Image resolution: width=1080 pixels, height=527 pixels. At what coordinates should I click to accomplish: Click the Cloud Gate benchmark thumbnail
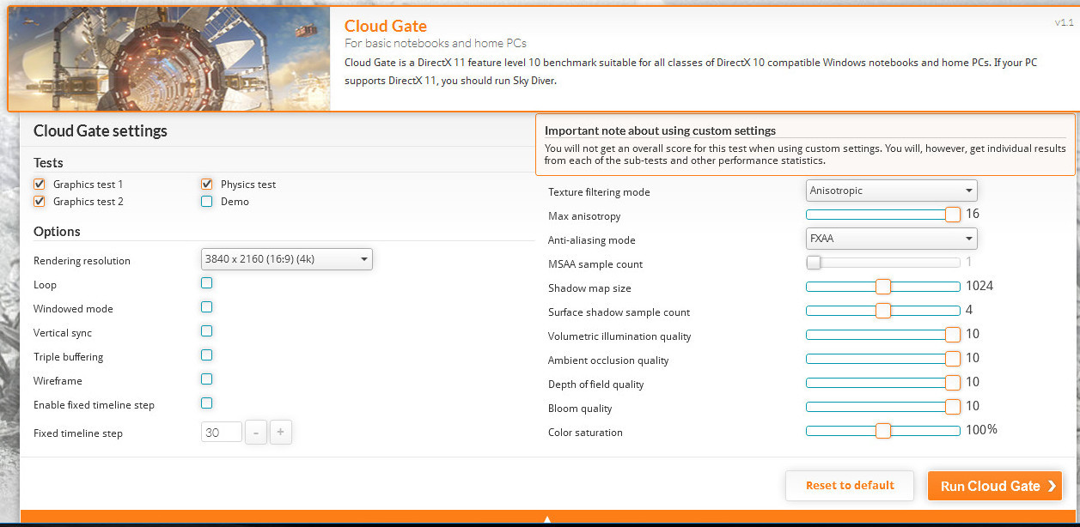(169, 58)
